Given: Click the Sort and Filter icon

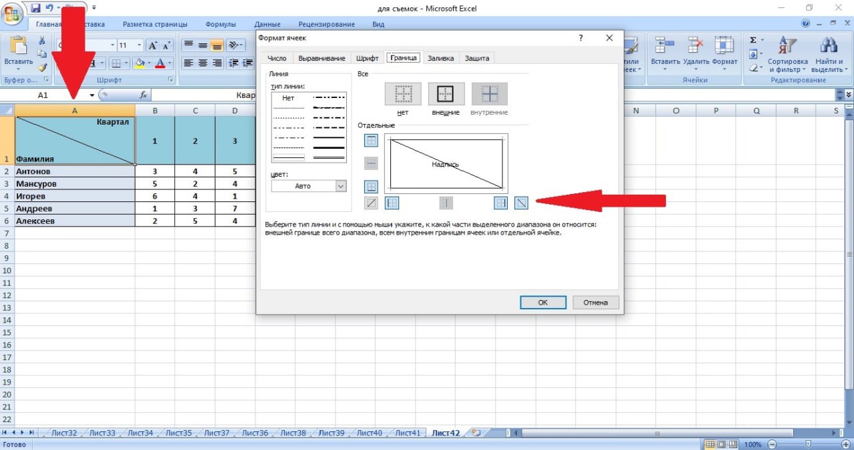Looking at the screenshot, I should click(x=787, y=46).
